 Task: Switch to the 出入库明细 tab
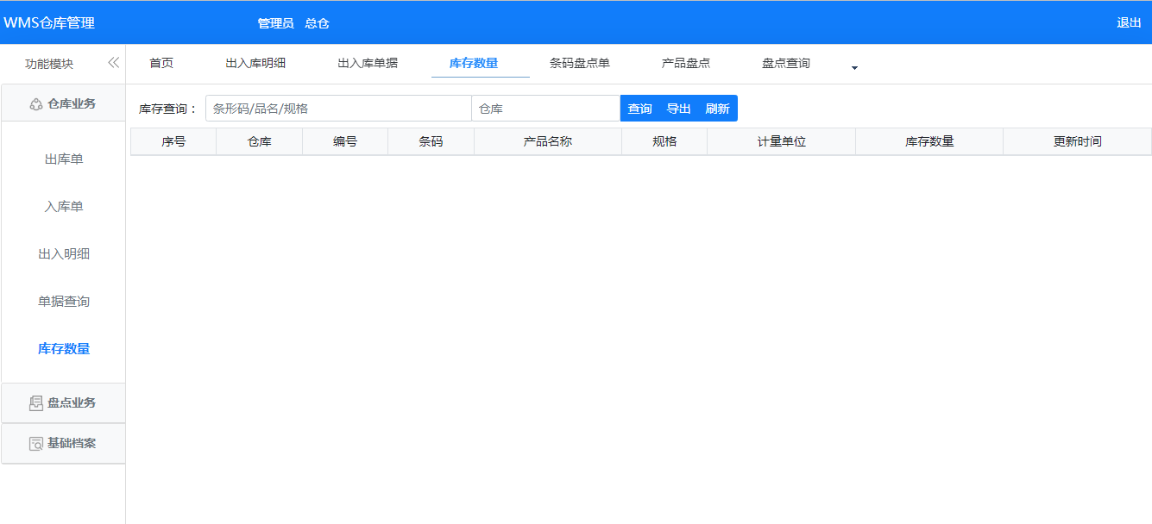point(255,63)
